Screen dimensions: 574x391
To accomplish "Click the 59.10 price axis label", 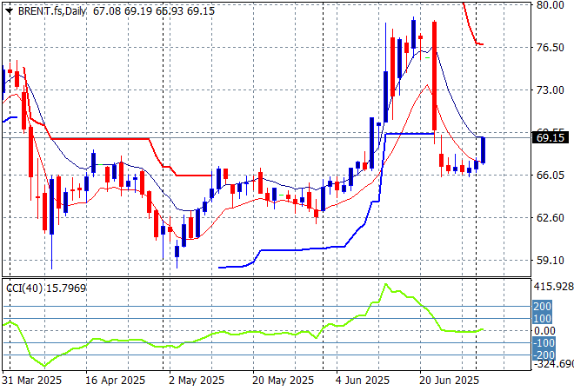I will coord(550,260).
